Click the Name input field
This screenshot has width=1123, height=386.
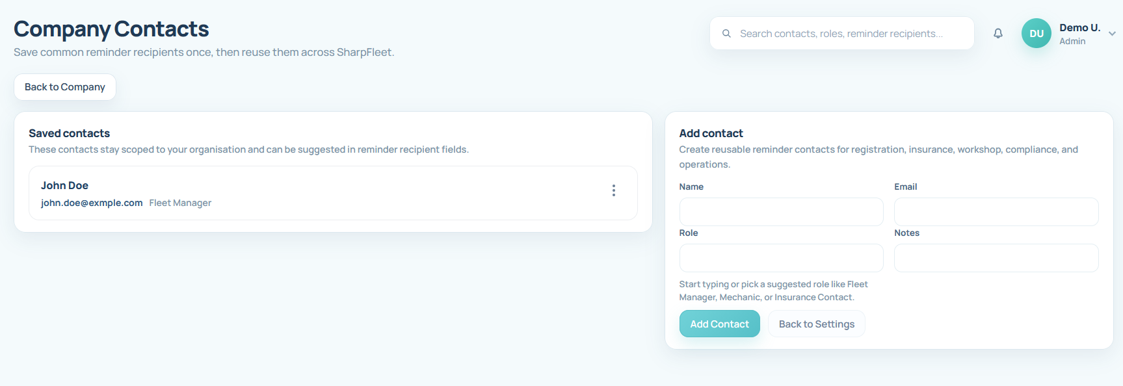tap(780, 211)
